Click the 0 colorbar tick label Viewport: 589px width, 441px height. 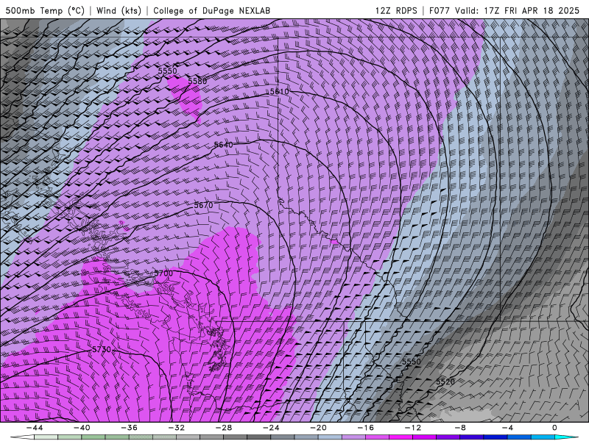click(x=555, y=428)
